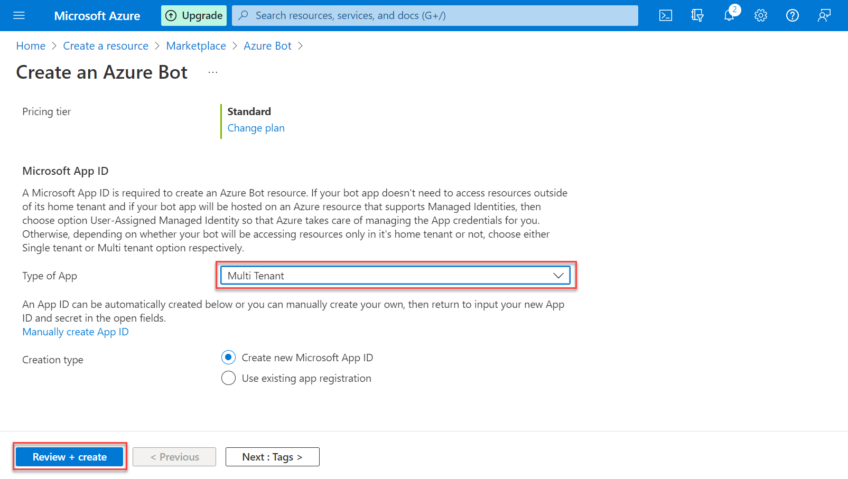The width and height of the screenshot is (848, 479).
Task: Open help question mark icon
Action: [793, 15]
